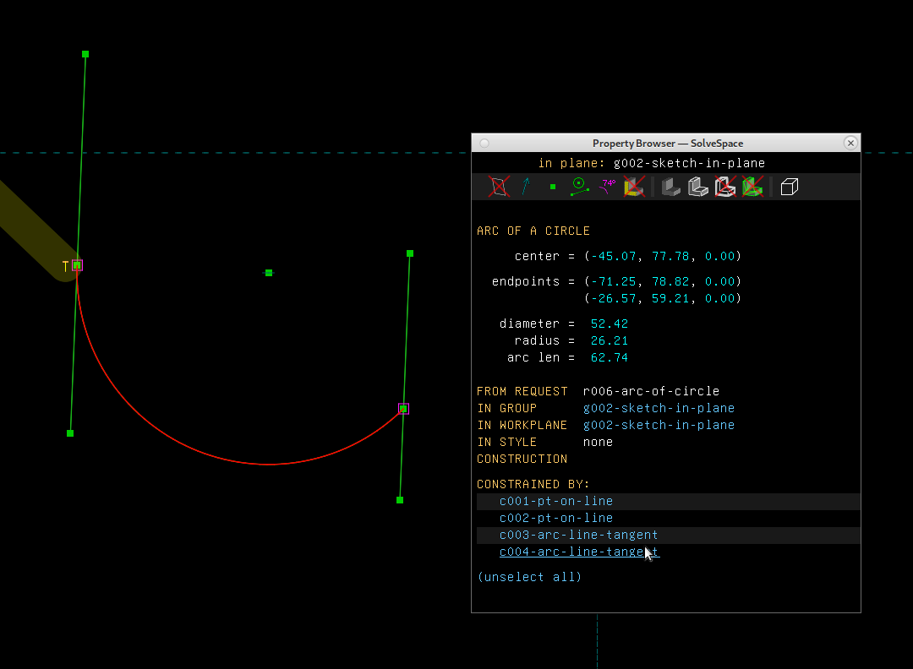This screenshot has height=669, width=913.
Task: Close the Property Browser window
Action: click(x=850, y=143)
